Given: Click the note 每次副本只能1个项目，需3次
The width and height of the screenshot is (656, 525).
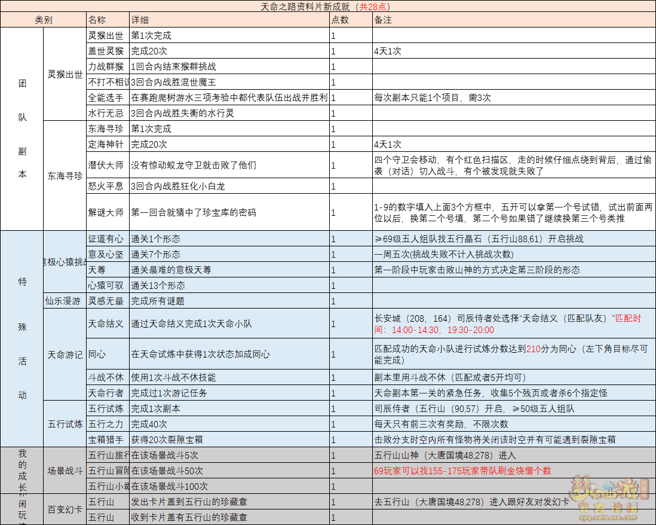Looking at the screenshot, I should click(x=514, y=97).
